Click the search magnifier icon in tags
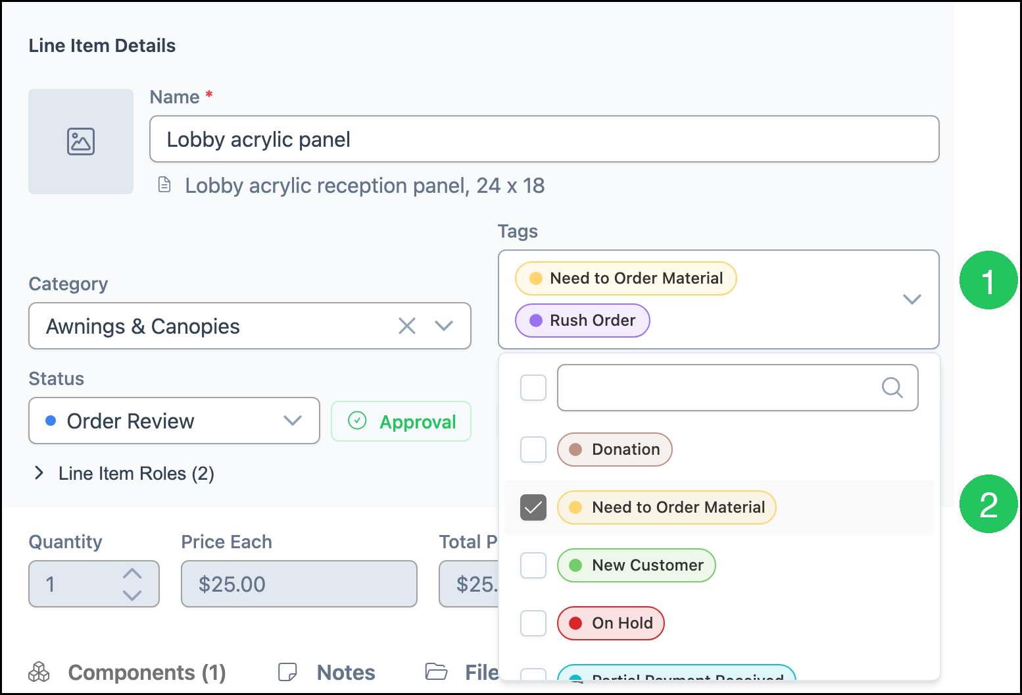 pos(892,388)
